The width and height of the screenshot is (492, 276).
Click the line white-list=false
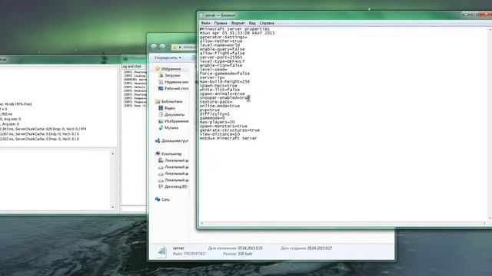(x=220, y=90)
